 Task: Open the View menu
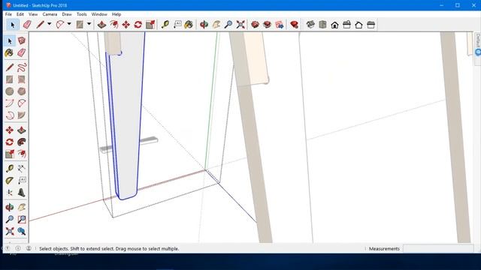(33, 14)
